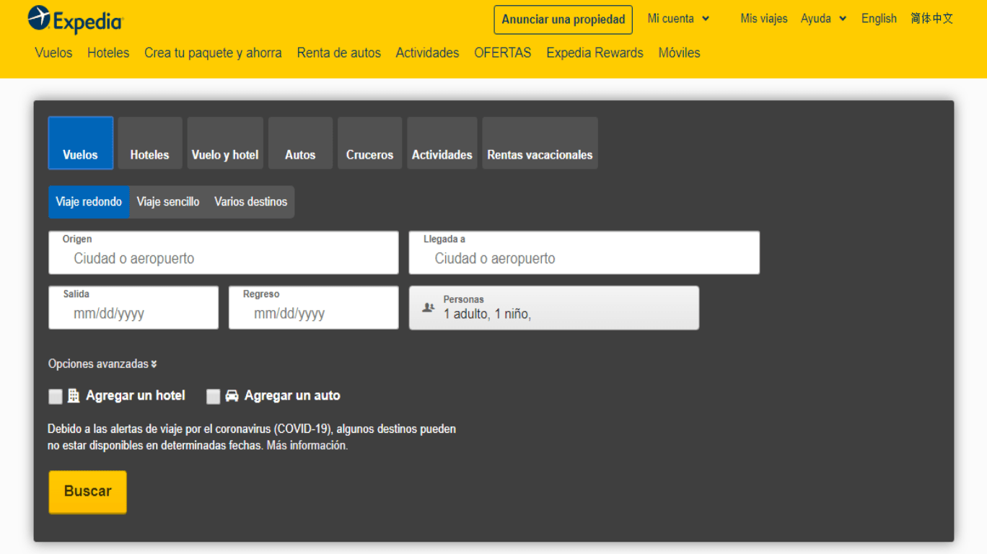987x554 pixels.
Task: Switch to the Actividades search tab
Action: 442,143
